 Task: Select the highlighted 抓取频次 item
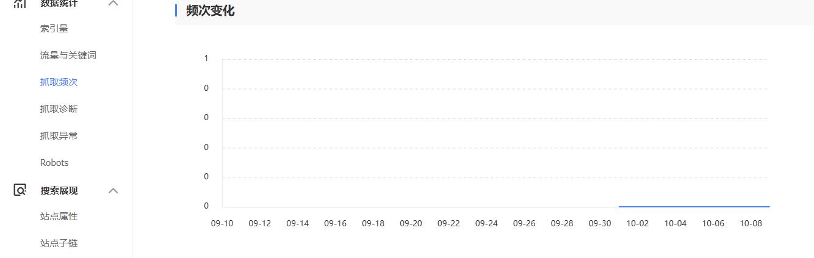pos(59,82)
